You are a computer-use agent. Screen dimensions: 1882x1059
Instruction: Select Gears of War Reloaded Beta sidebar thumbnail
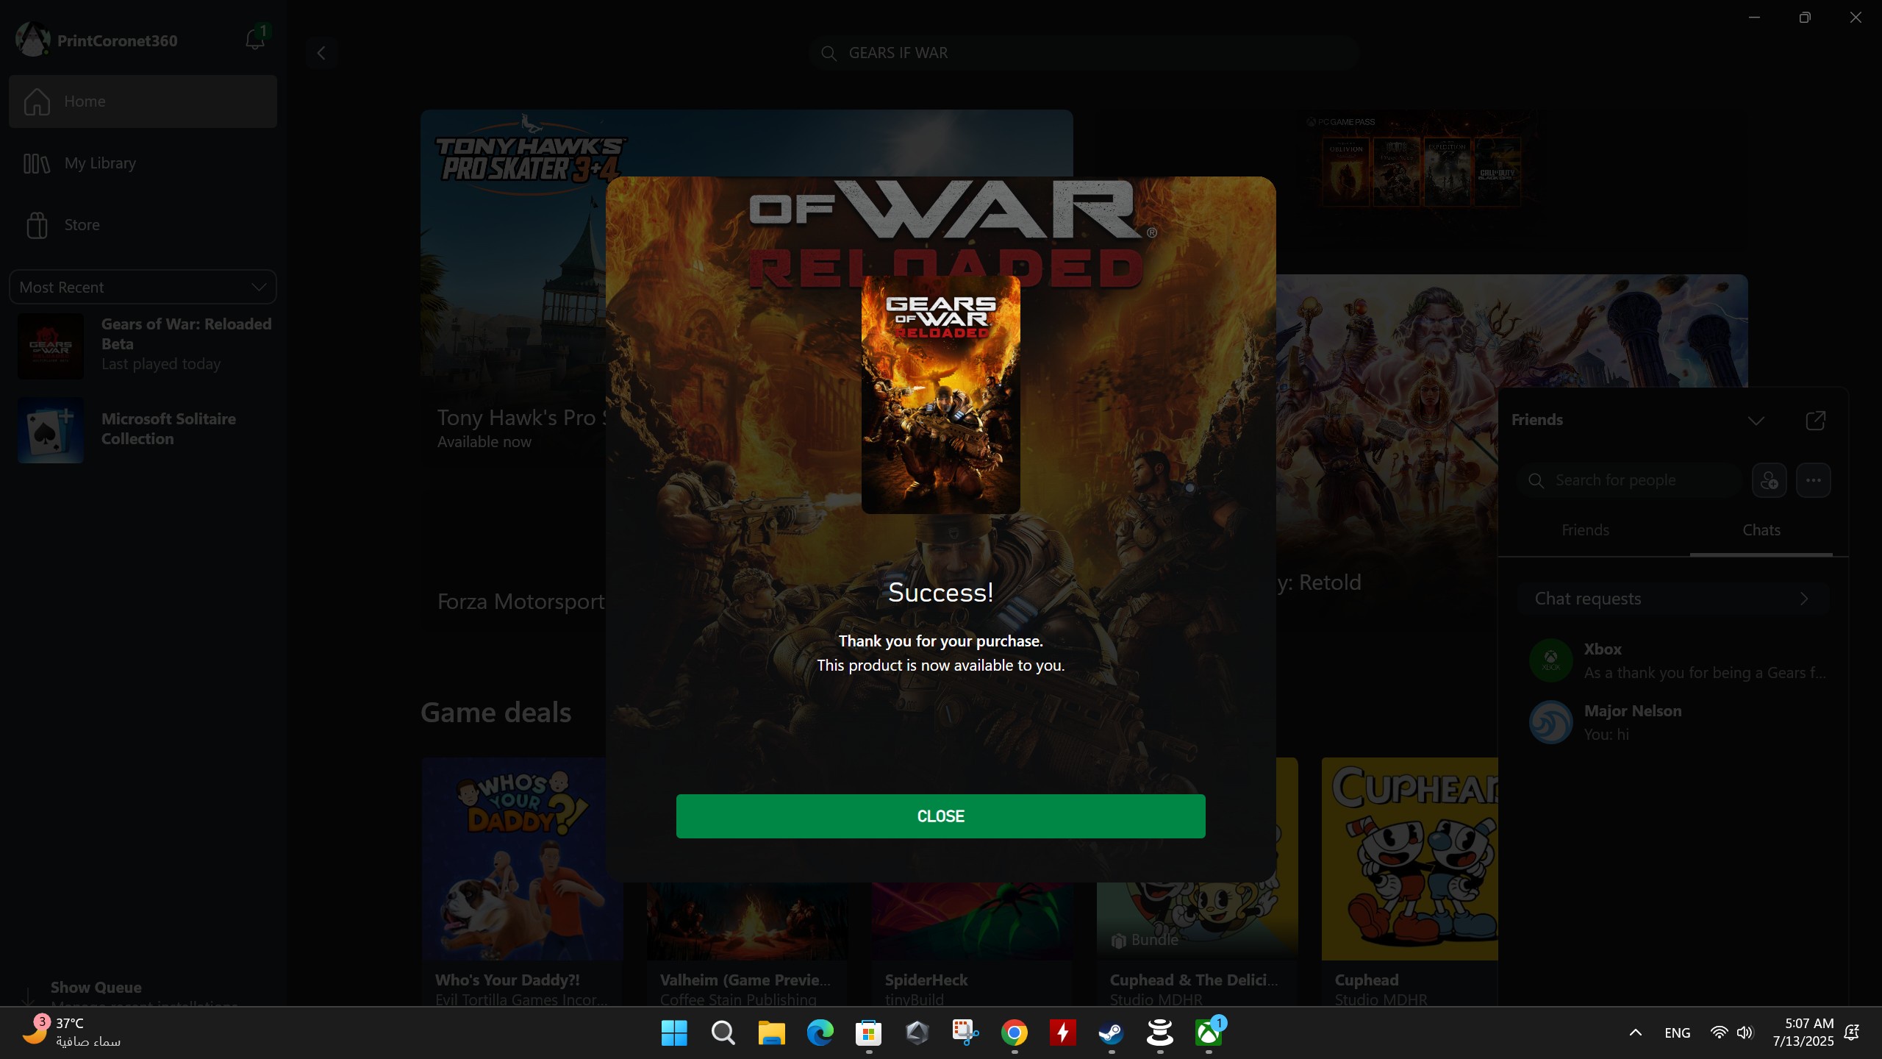[x=50, y=346]
